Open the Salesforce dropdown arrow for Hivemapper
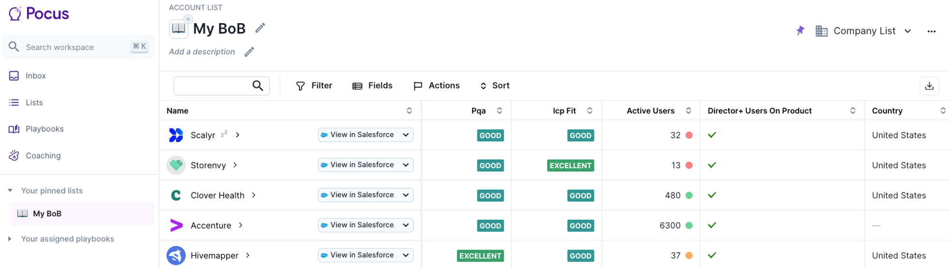 tap(406, 255)
